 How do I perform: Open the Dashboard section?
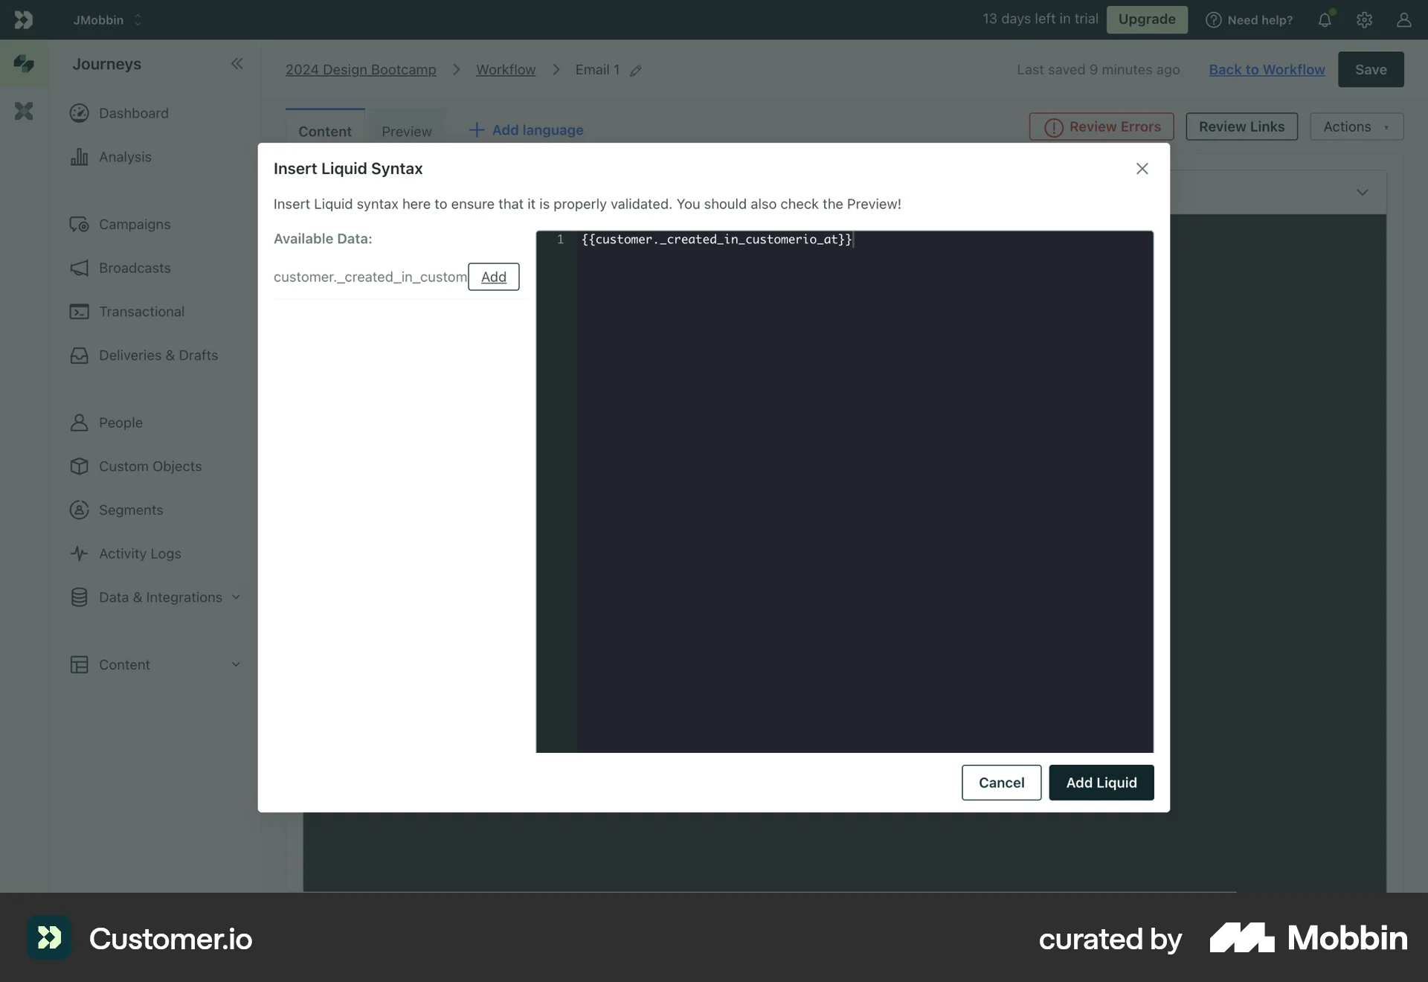coord(132,113)
